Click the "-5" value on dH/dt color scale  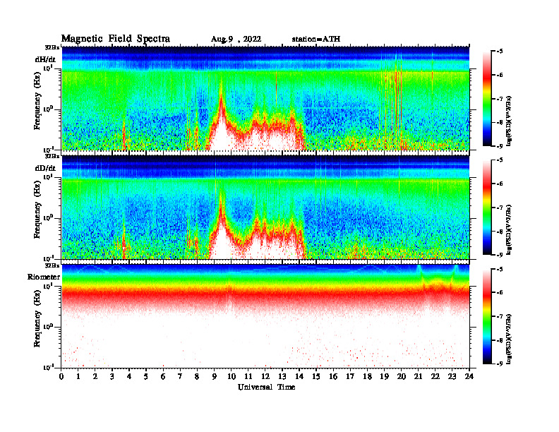point(500,52)
